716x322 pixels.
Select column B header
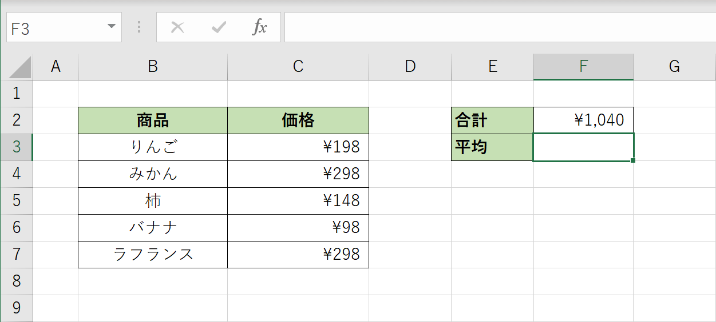(152, 67)
